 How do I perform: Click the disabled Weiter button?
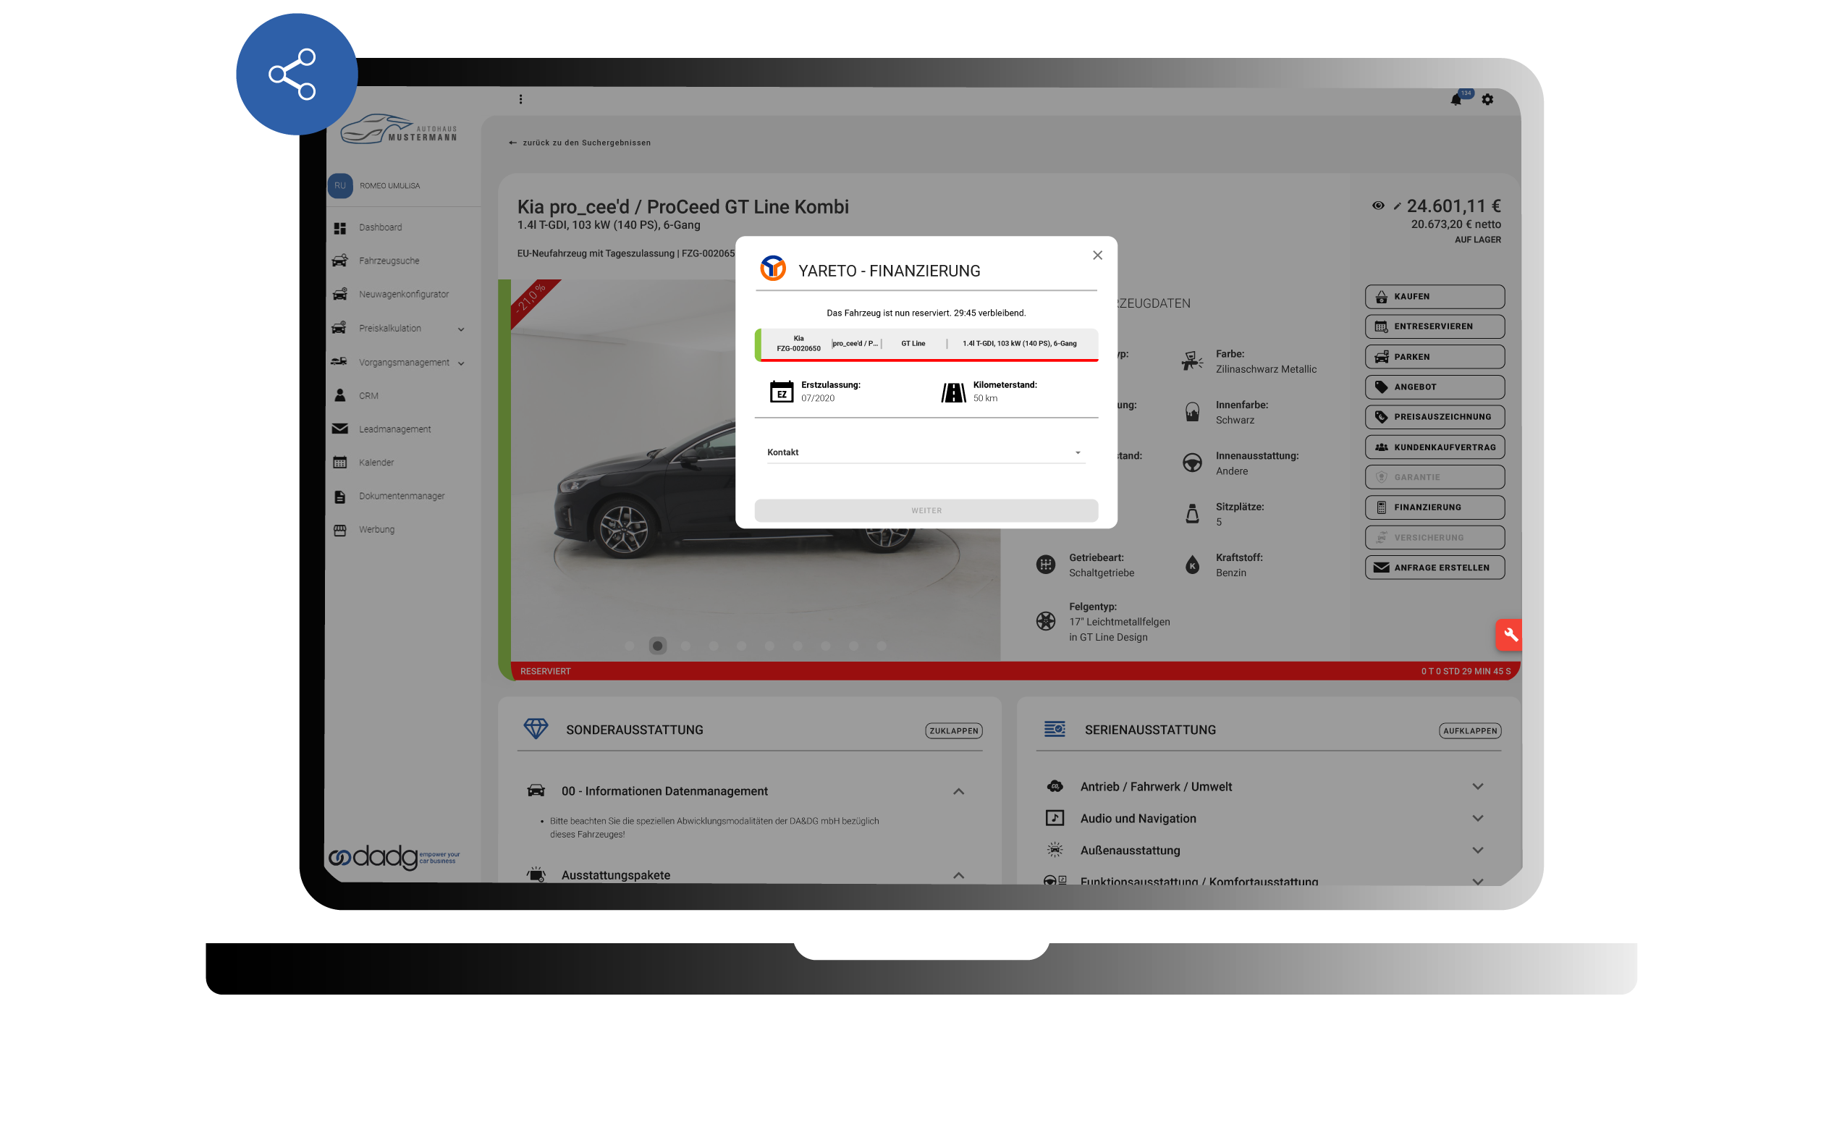pyautogui.click(x=926, y=510)
